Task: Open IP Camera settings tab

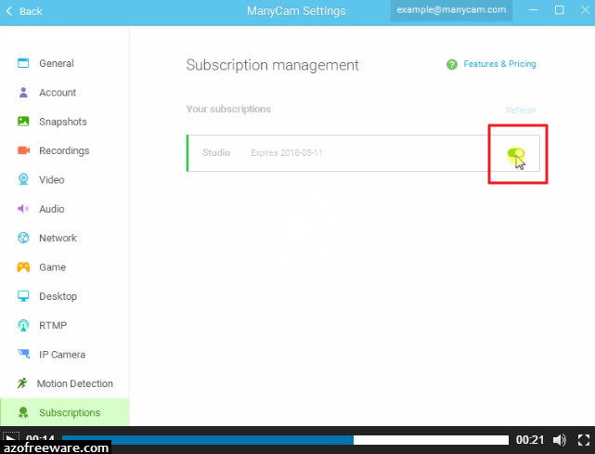Action: point(64,354)
